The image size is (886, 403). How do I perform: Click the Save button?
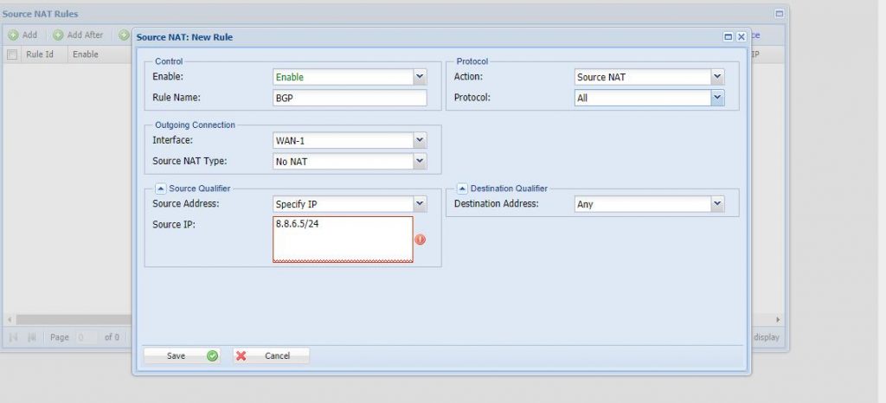point(182,355)
